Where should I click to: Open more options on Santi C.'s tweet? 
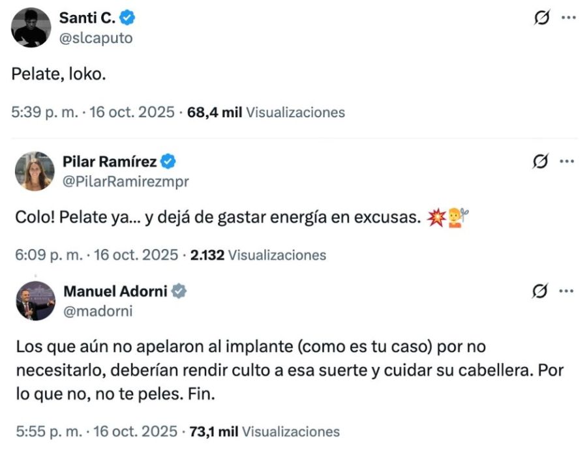(x=569, y=18)
